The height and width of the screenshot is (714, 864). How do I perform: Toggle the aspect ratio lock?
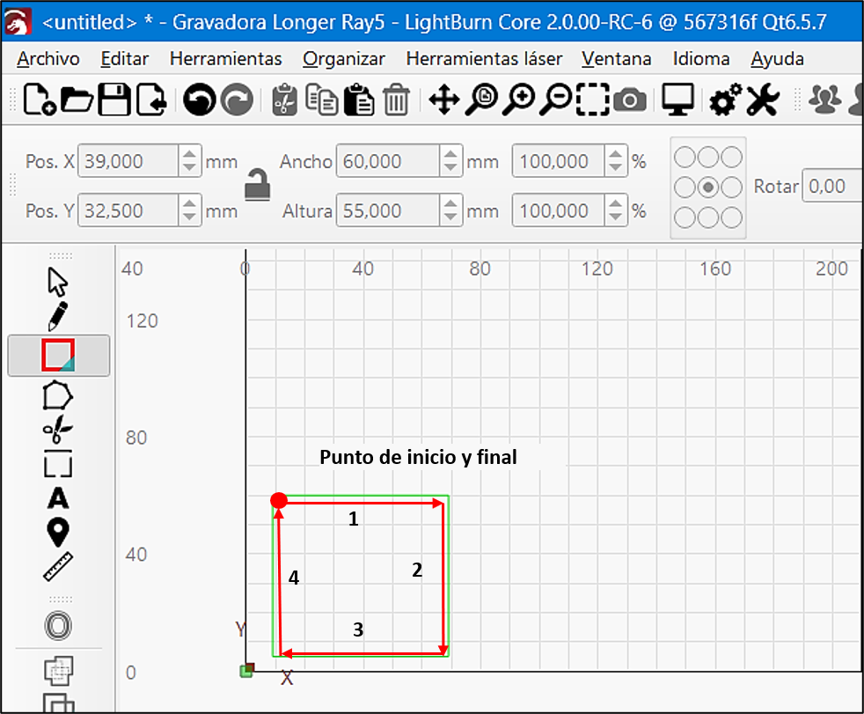tap(257, 185)
